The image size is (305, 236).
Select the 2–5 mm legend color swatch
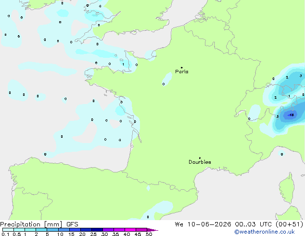click(x=41, y=230)
